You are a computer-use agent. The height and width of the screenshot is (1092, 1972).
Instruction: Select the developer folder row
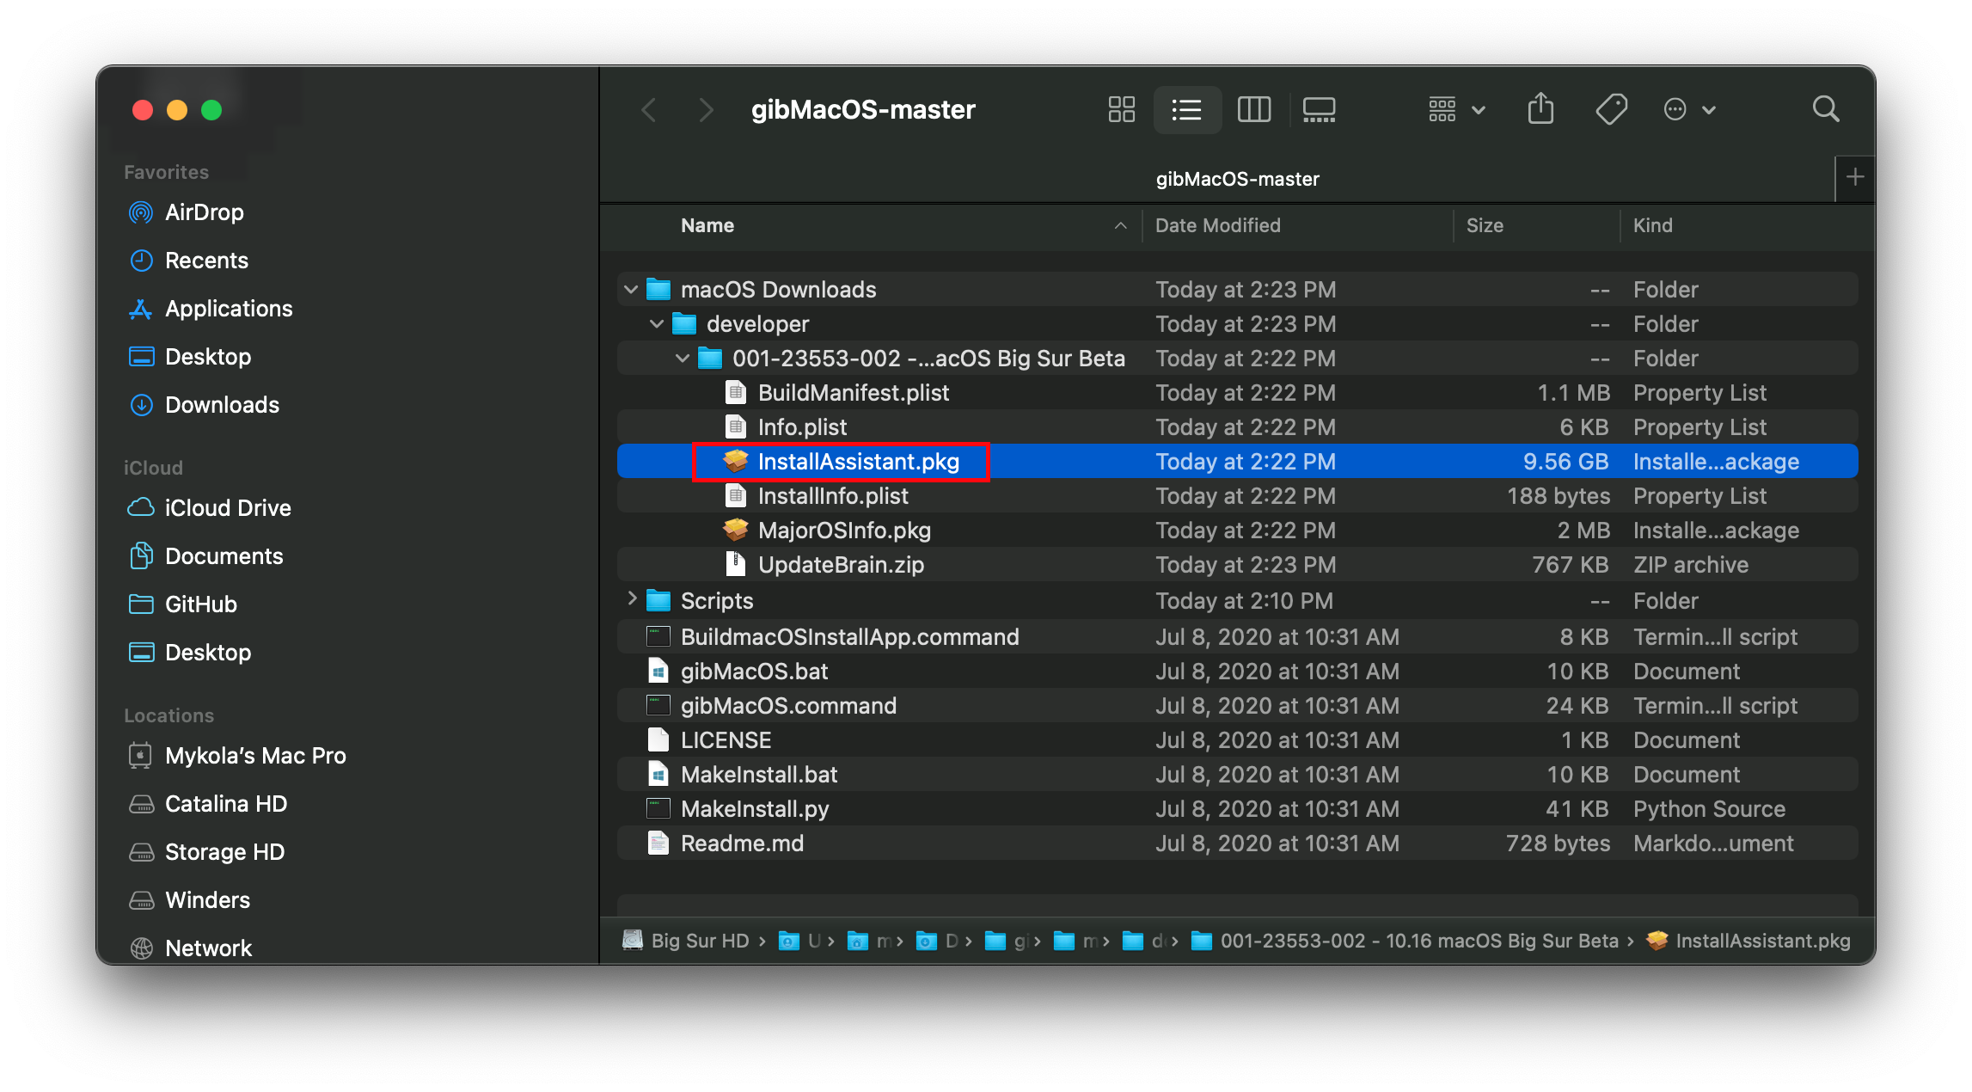(1237, 324)
